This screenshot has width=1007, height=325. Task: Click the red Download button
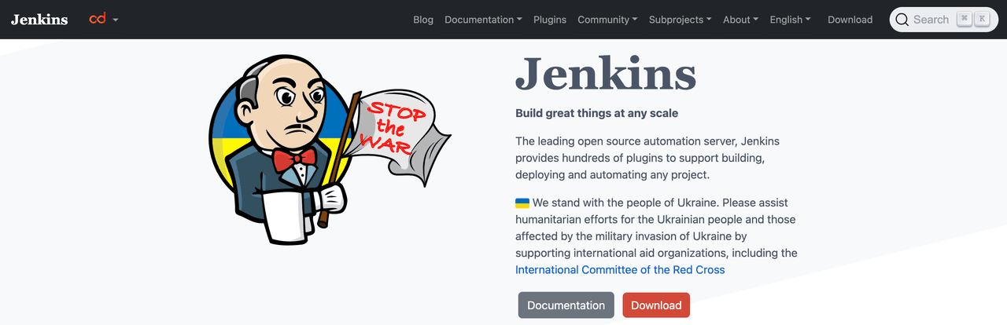coord(656,305)
